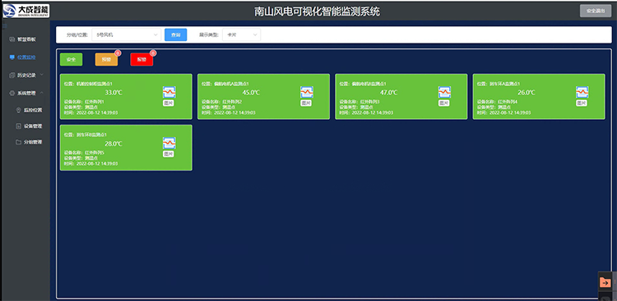Click the orange folder arrow icon at bottom right
617x301 pixels.
tap(605, 282)
